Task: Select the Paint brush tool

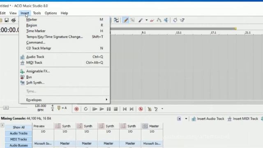Action: [141, 20]
